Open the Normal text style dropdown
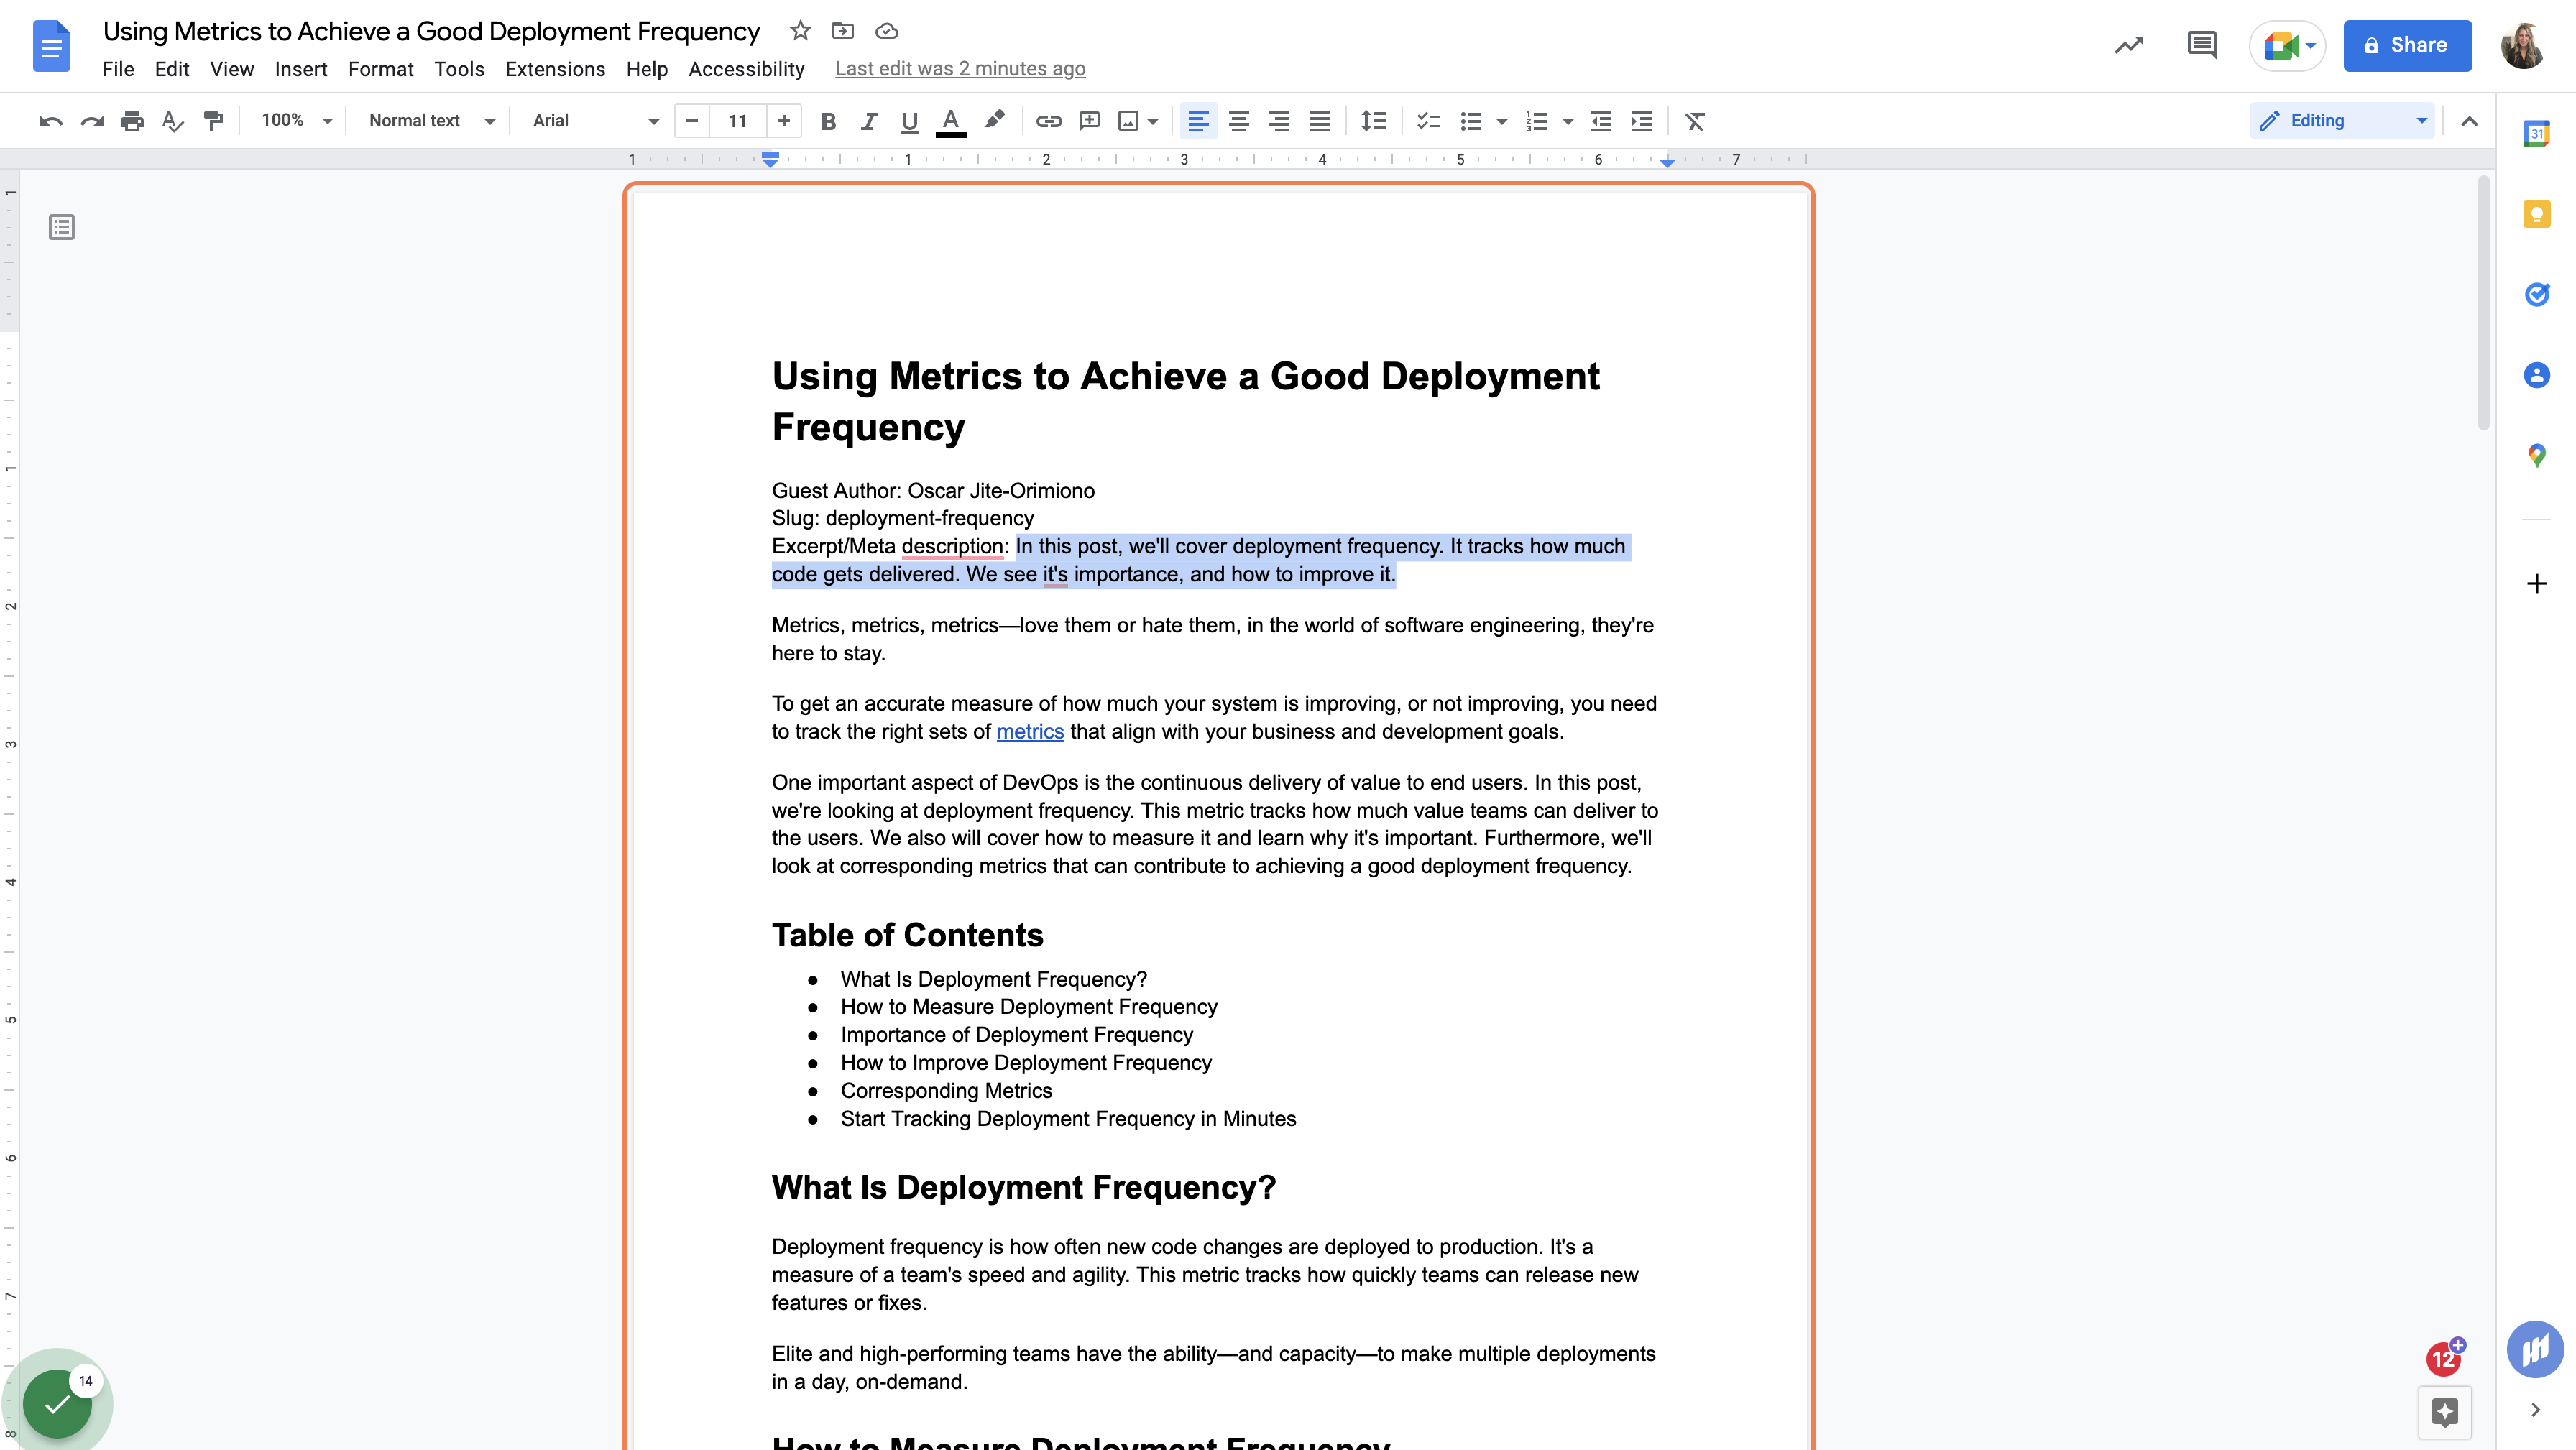 (x=431, y=121)
